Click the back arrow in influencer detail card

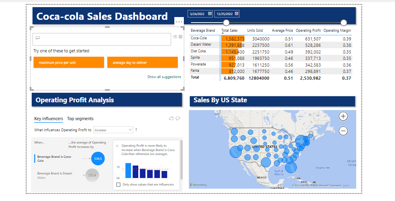117,146
